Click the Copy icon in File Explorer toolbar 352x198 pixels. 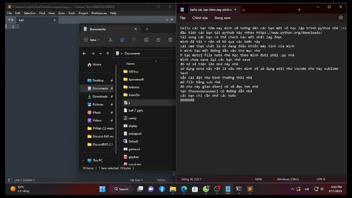122,40
